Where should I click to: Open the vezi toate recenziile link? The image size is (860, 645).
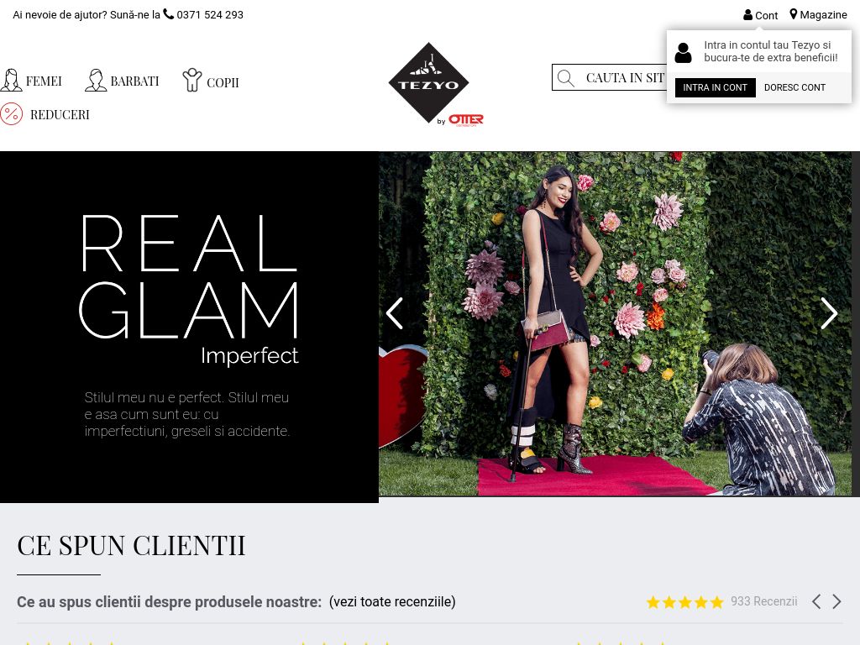coord(392,601)
